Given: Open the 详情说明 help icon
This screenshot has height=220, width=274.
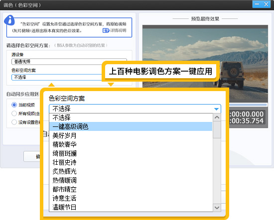Looking at the screenshot, I should (x=106, y=31).
